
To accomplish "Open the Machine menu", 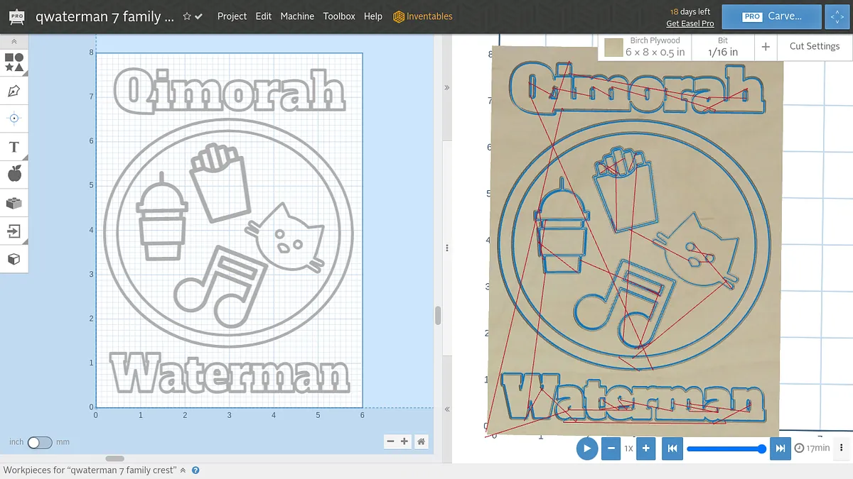I will [297, 16].
